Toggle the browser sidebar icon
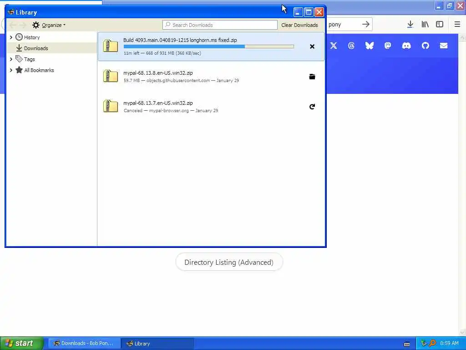The image size is (466, 350). (440, 25)
